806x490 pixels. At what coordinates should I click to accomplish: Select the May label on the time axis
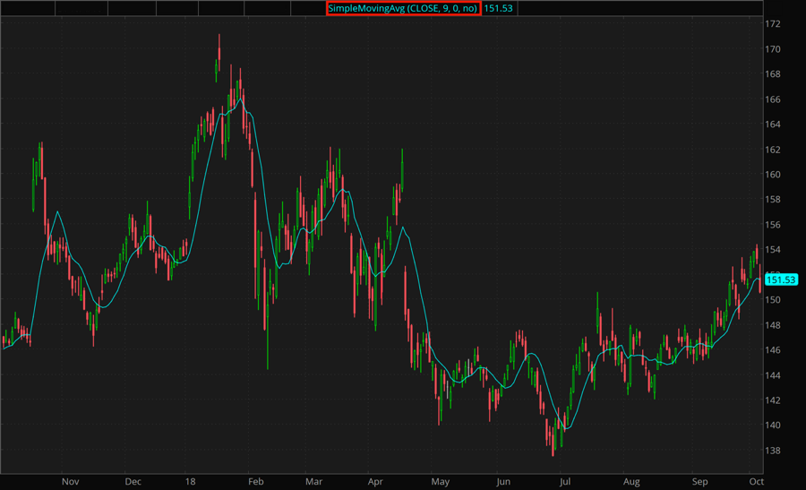[x=439, y=481]
